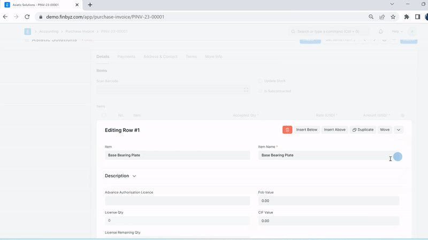Open the Address & Contact tab
The height and width of the screenshot is (240, 428).
click(160, 57)
